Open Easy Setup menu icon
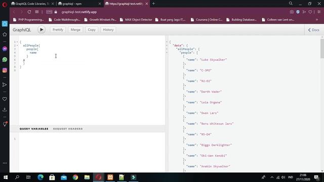The width and height of the screenshot is (324, 182). [319, 12]
